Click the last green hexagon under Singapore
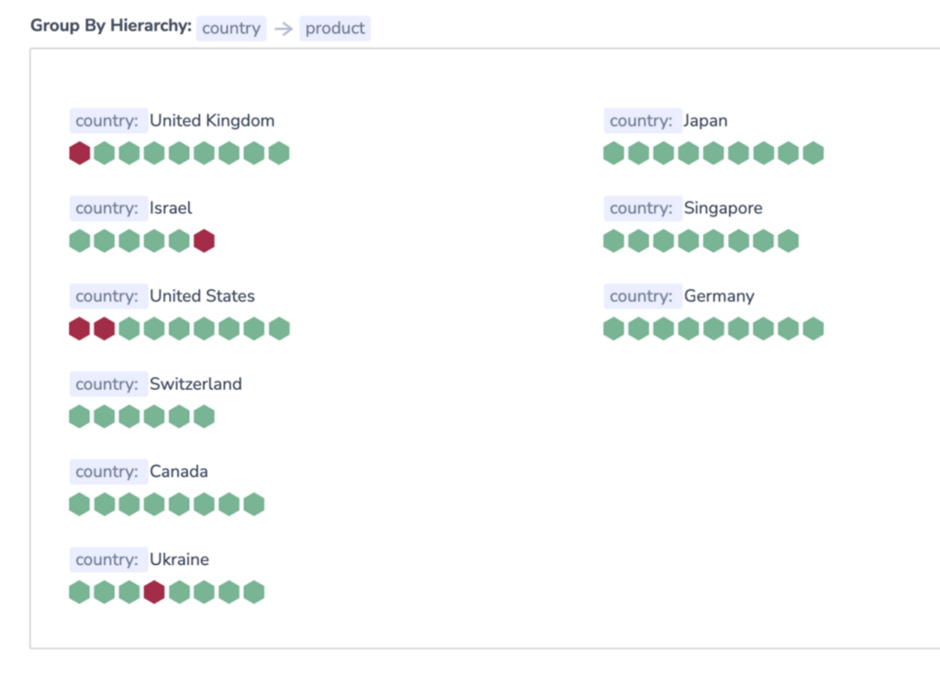 [788, 241]
